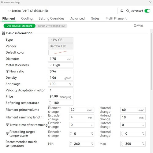
Task: Select Direct Drive: High Flow option
Action: [51, 26]
